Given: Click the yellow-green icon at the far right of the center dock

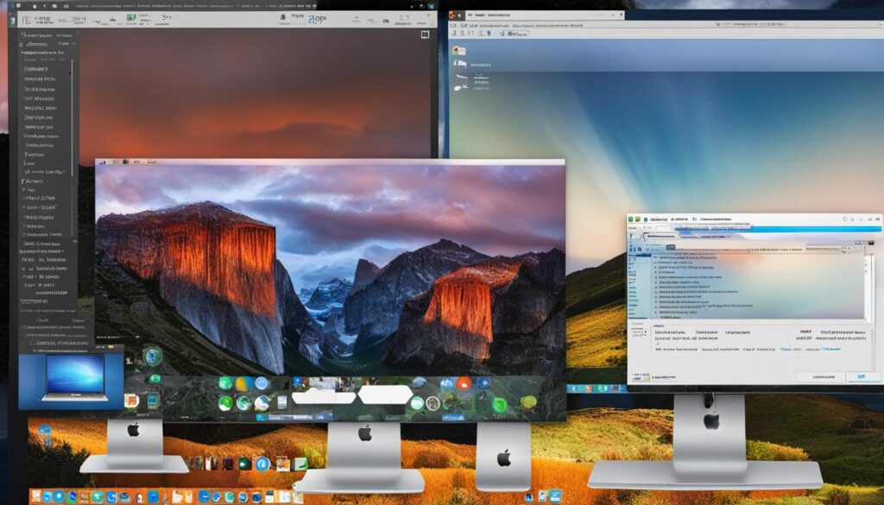Looking at the screenshot, I should click(528, 402).
